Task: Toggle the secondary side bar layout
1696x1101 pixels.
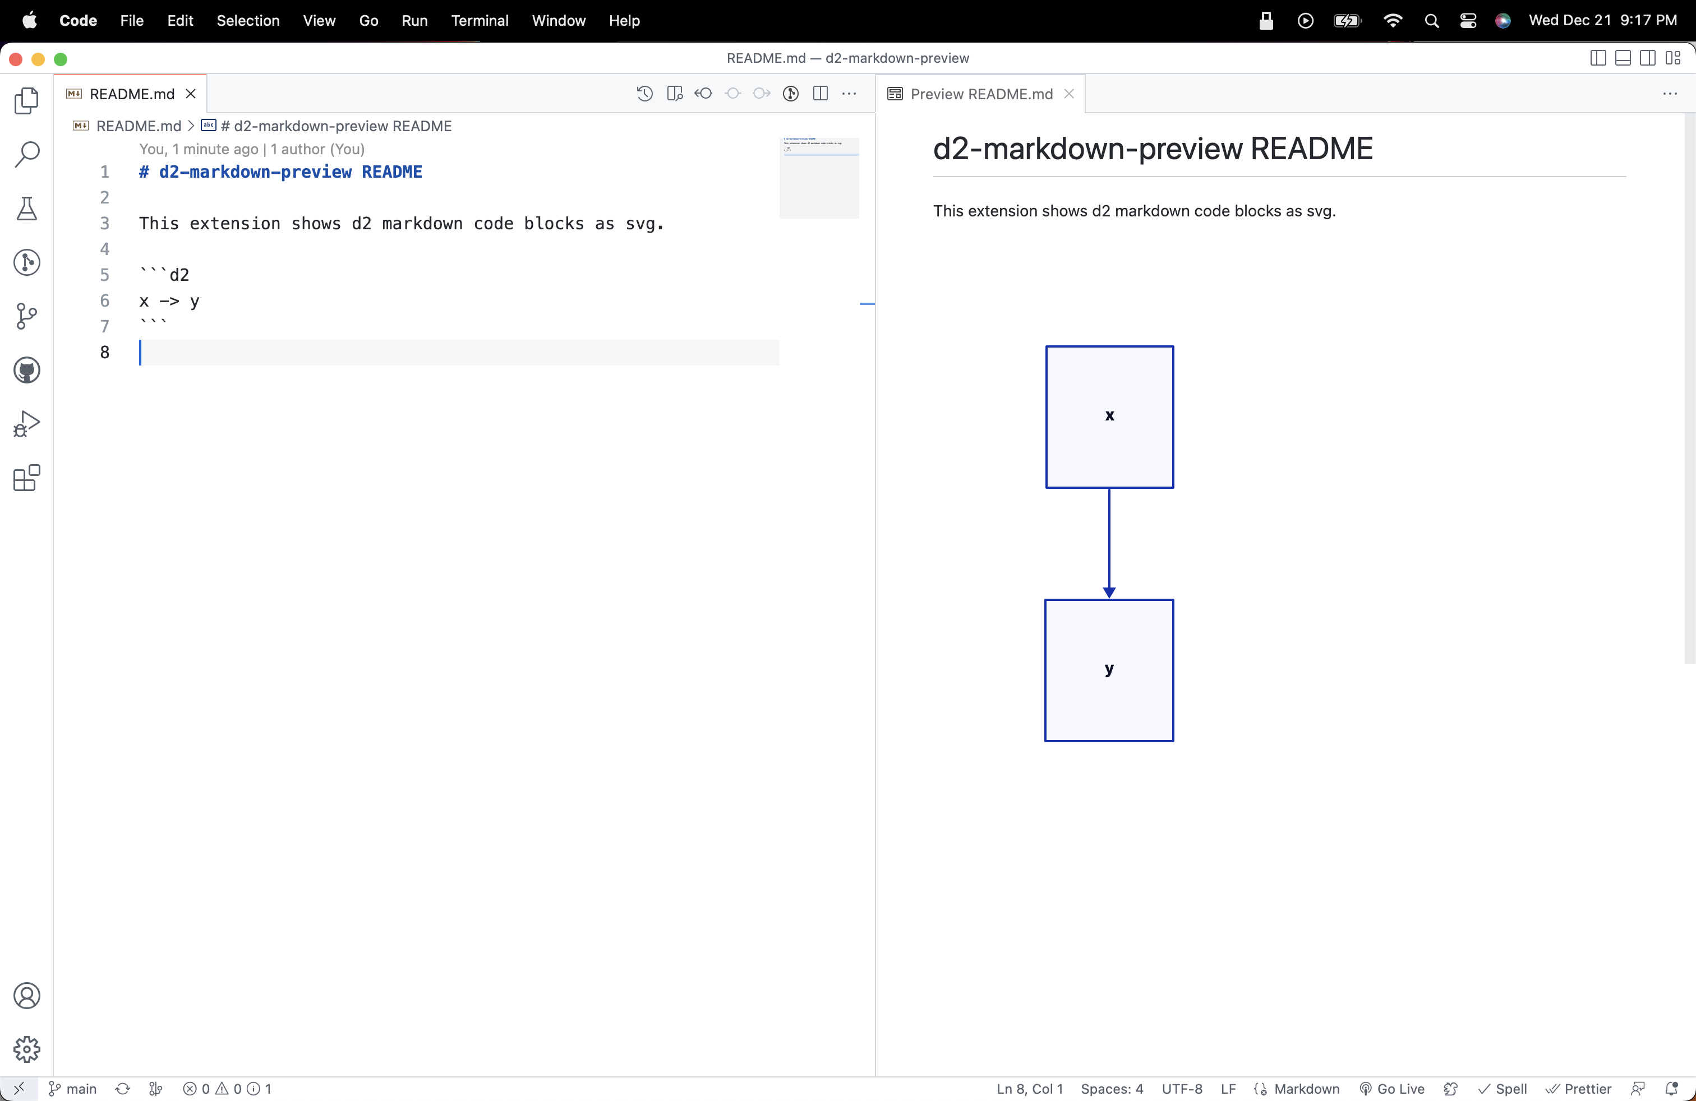Action: click(x=1648, y=58)
